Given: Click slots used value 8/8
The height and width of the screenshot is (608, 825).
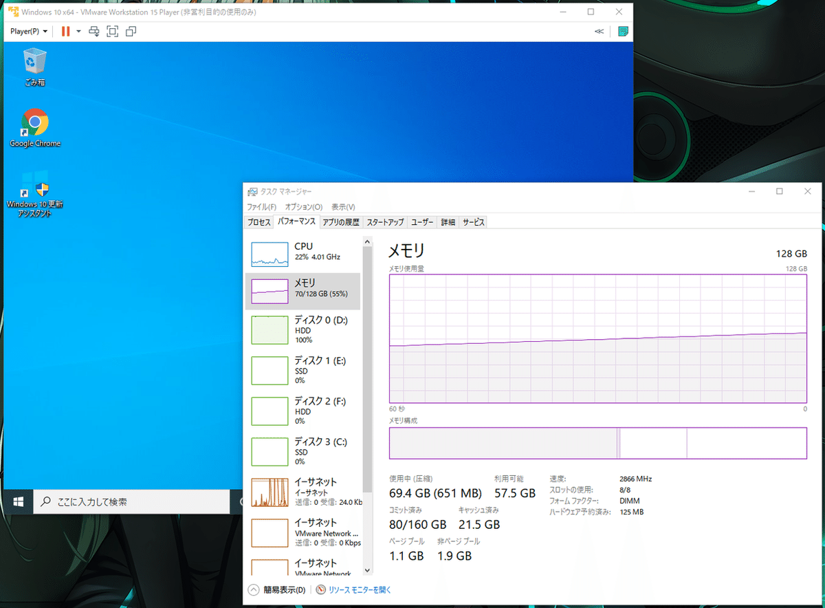Looking at the screenshot, I should click(x=625, y=490).
